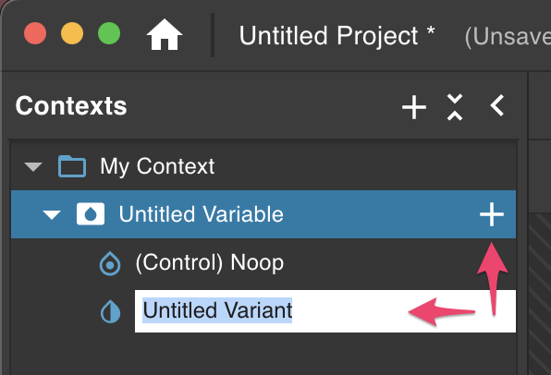Click the half-filled droplet variant icon

(111, 311)
